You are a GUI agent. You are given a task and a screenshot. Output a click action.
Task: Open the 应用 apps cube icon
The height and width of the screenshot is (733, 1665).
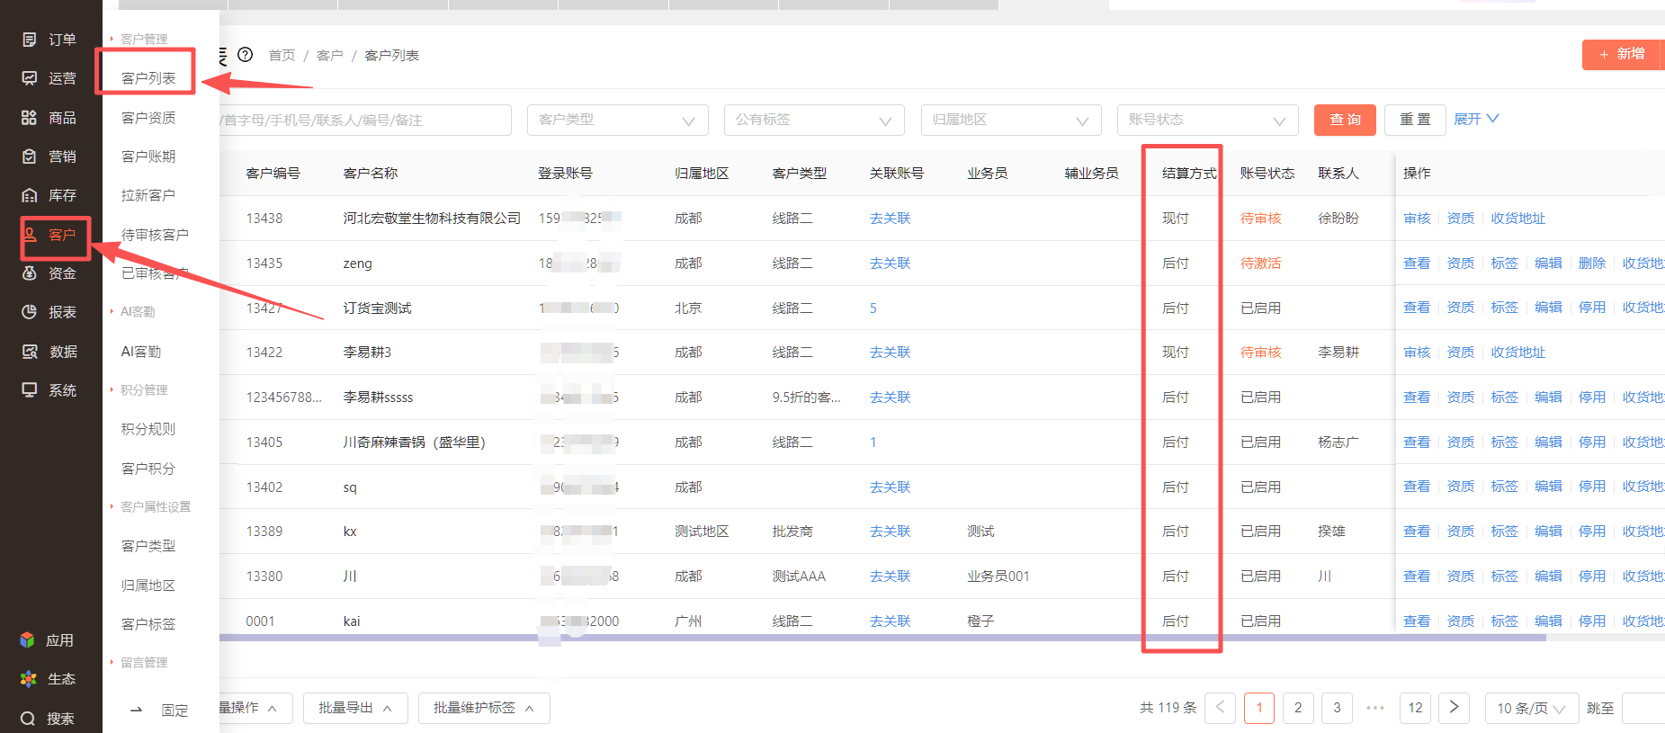click(28, 640)
